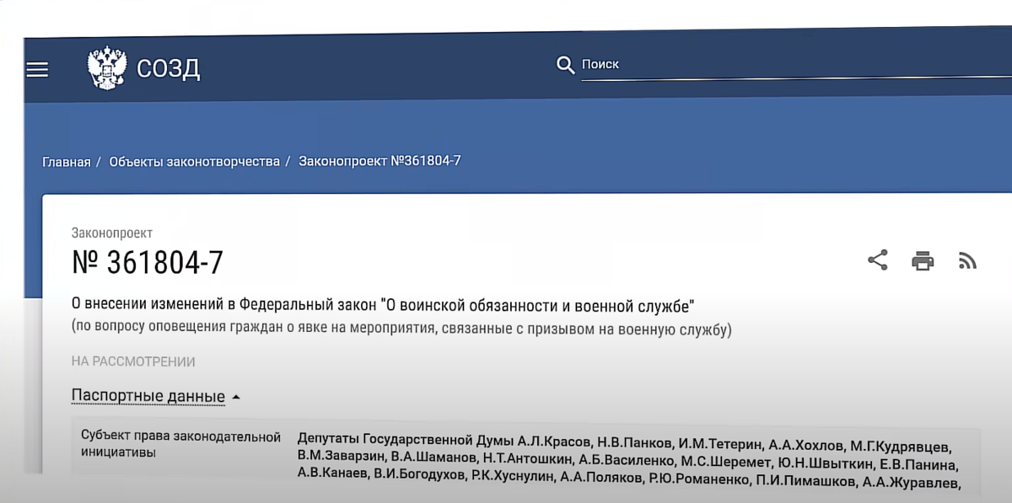Collapse the Паспортные данные section
This screenshot has width=1012, height=503.
156,396
